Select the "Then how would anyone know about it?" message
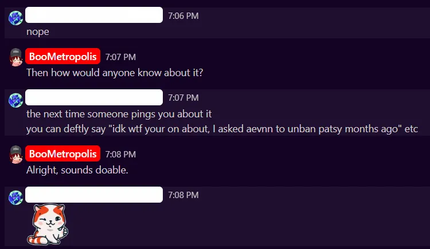The image size is (430, 249). pos(115,73)
